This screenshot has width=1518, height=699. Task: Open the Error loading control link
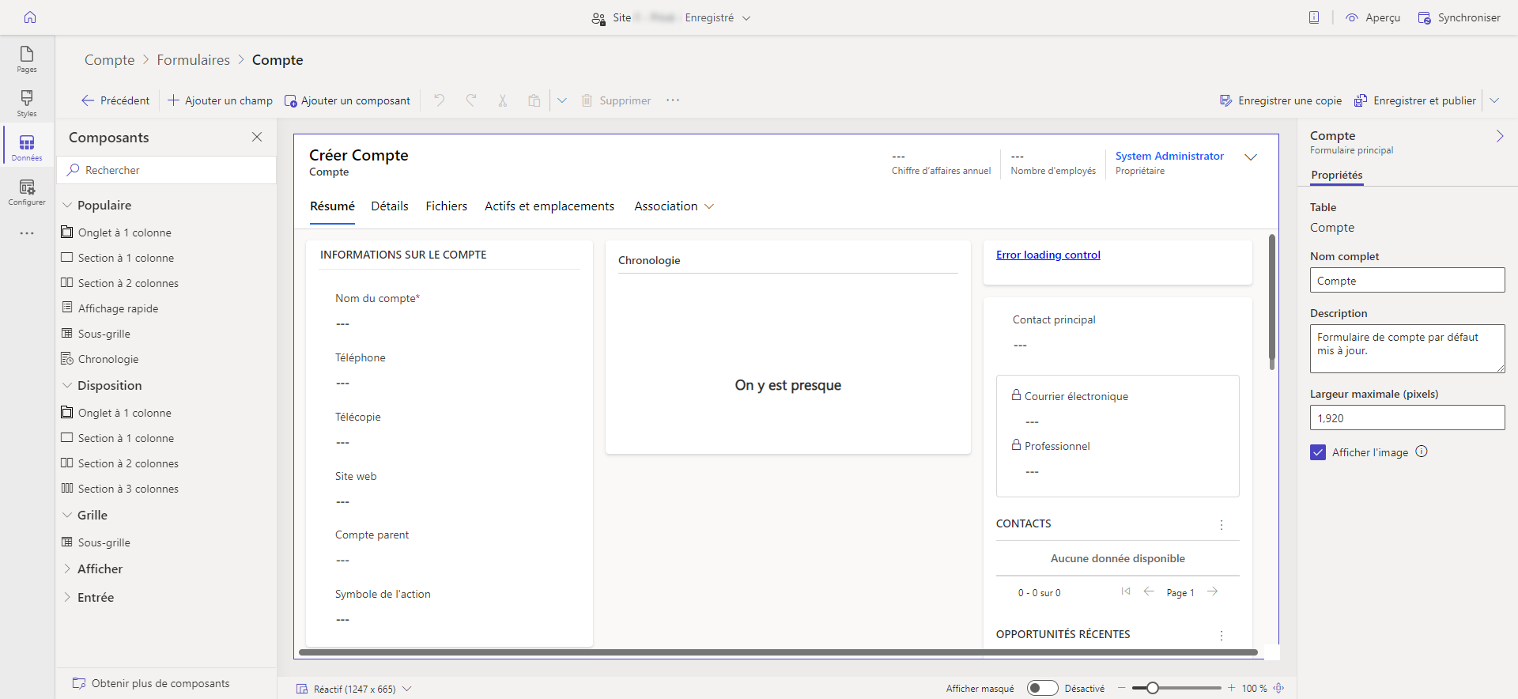click(1048, 255)
